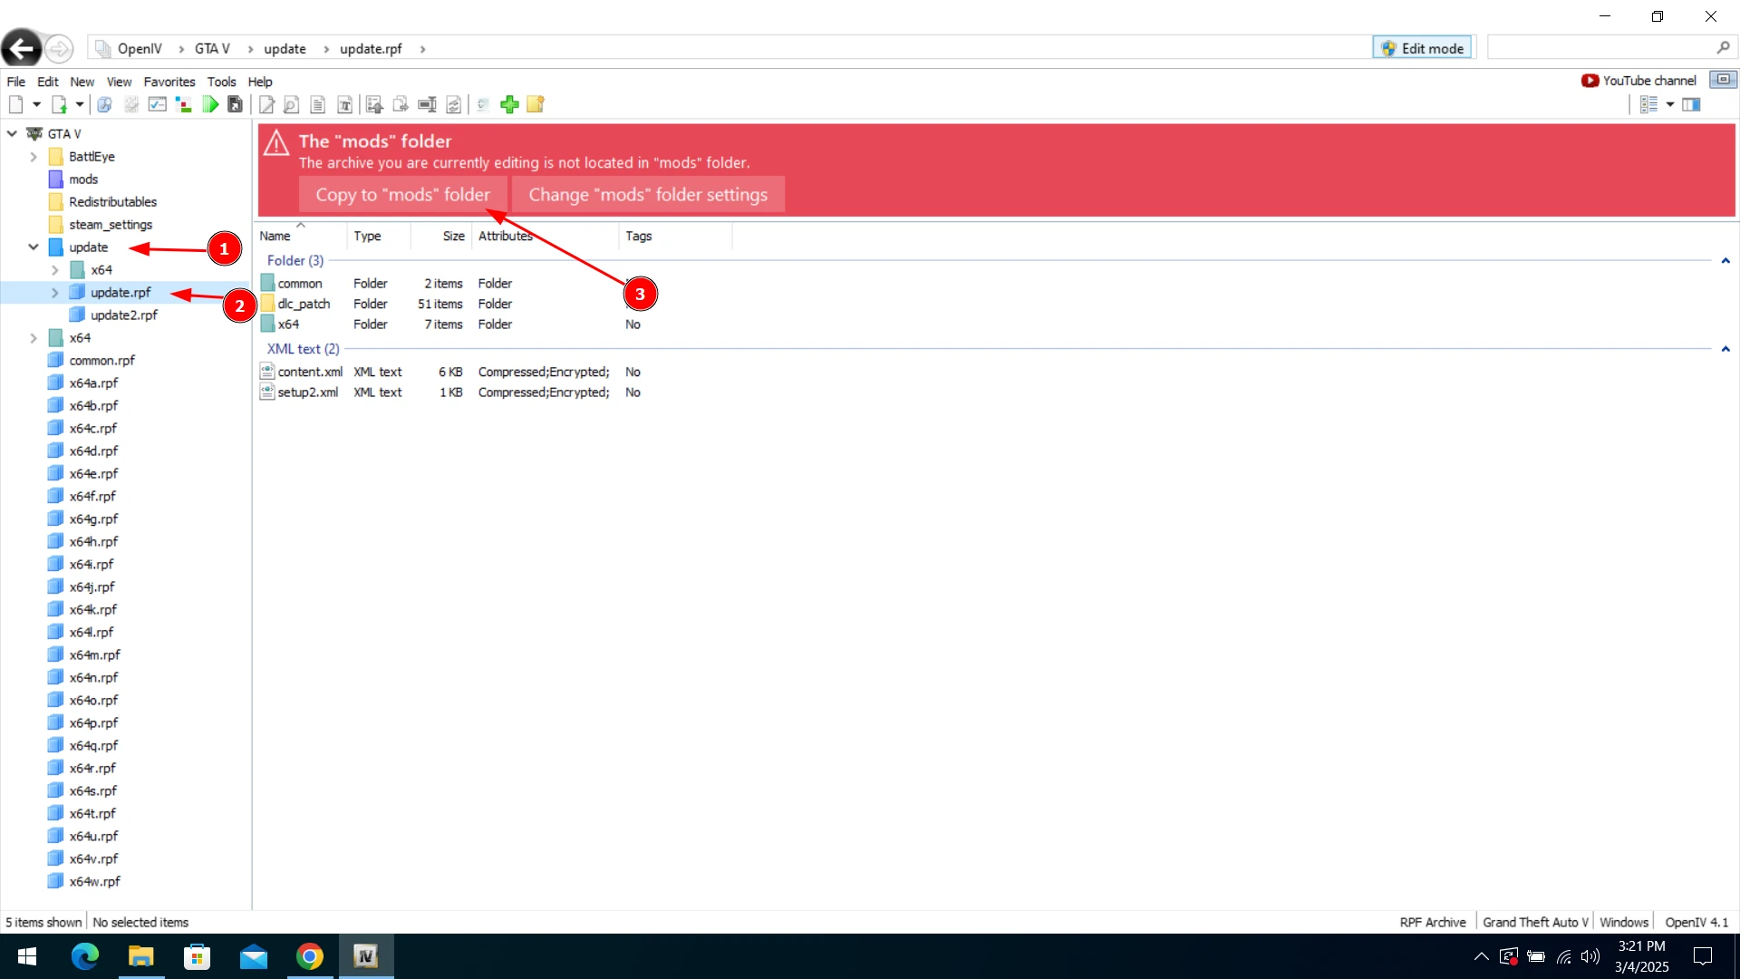The image size is (1740, 979).
Task: Click the Edit document pencil icon
Action: click(x=266, y=104)
